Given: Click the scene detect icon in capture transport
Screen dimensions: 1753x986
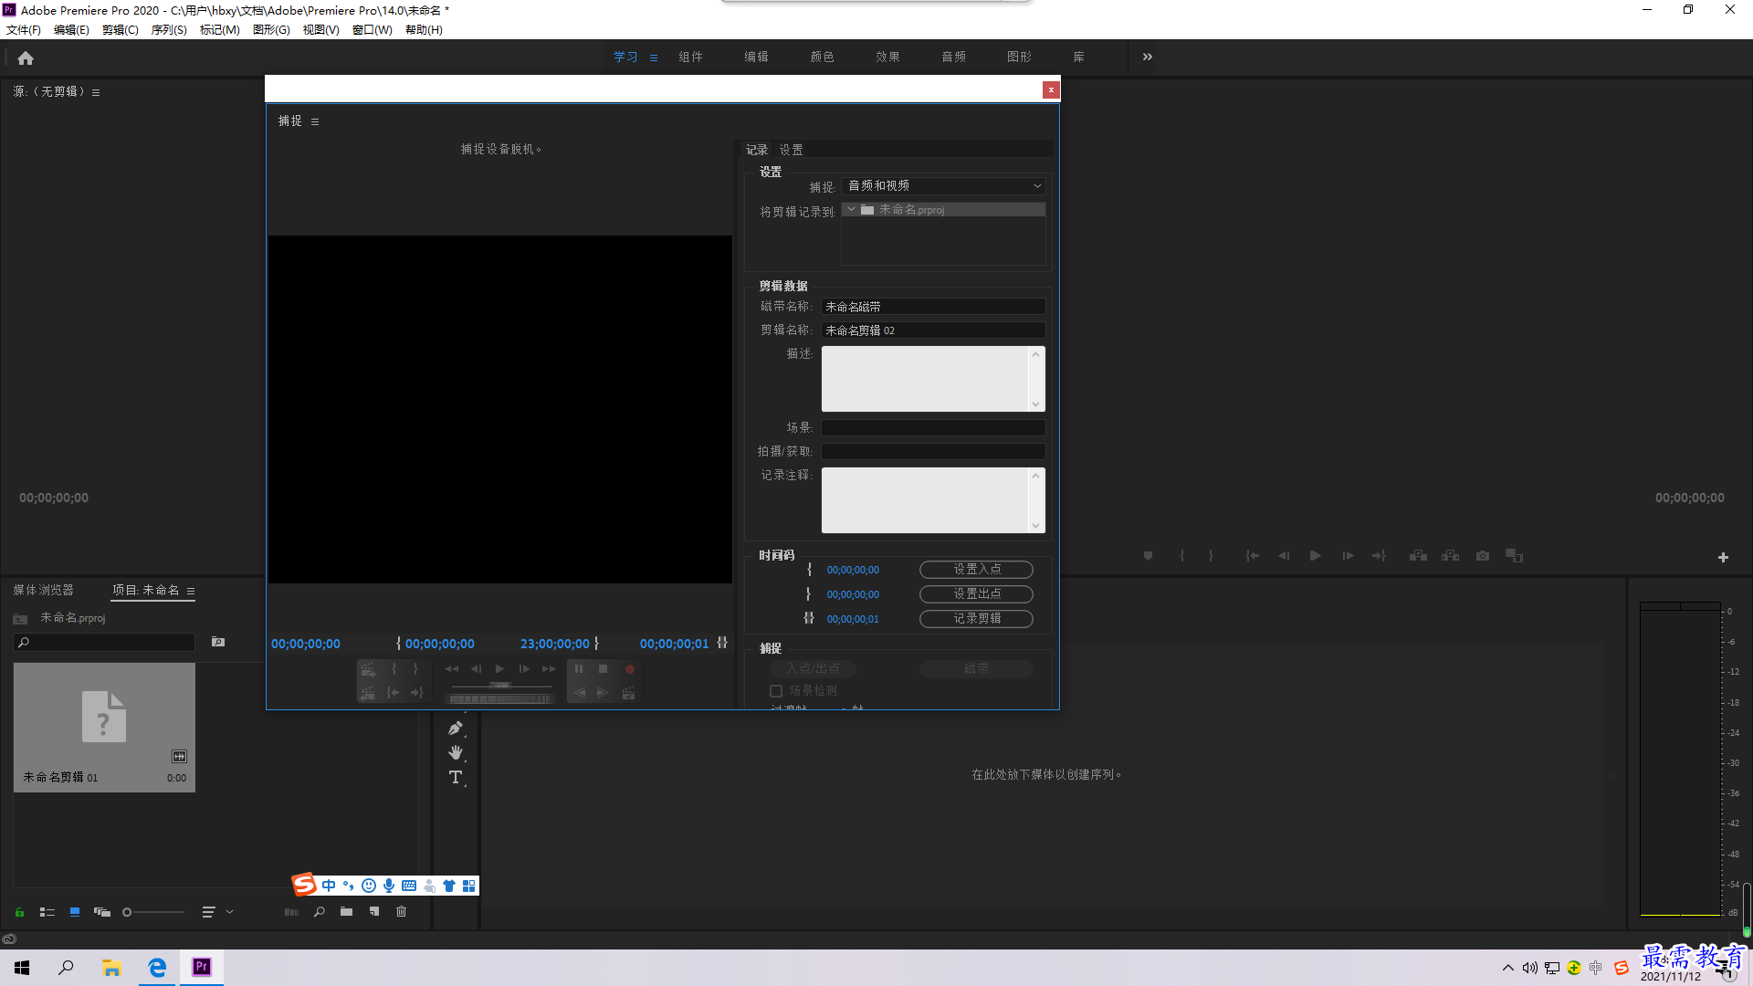Looking at the screenshot, I should (628, 693).
